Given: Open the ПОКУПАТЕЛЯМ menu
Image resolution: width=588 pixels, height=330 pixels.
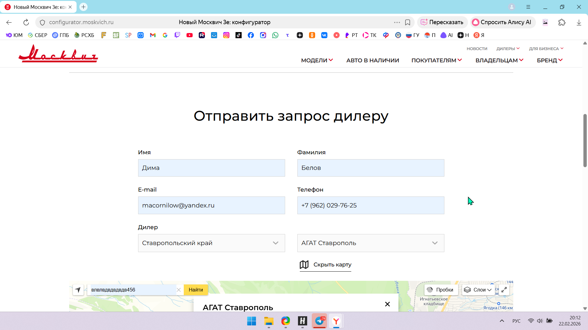Looking at the screenshot, I should tap(436, 61).
